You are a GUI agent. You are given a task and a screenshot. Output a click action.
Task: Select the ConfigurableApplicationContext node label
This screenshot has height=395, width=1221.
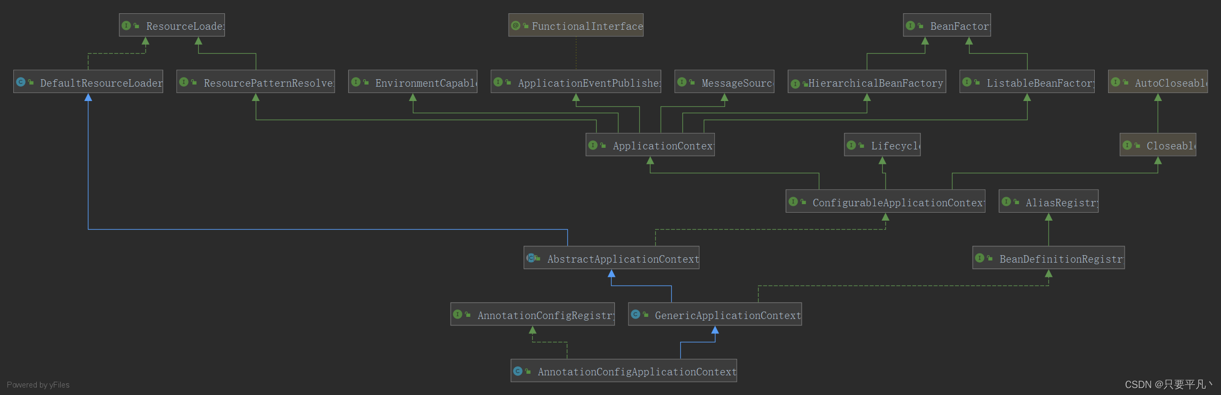tap(899, 203)
